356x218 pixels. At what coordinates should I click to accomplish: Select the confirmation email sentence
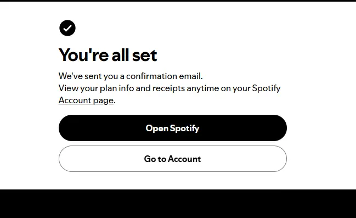coord(131,76)
